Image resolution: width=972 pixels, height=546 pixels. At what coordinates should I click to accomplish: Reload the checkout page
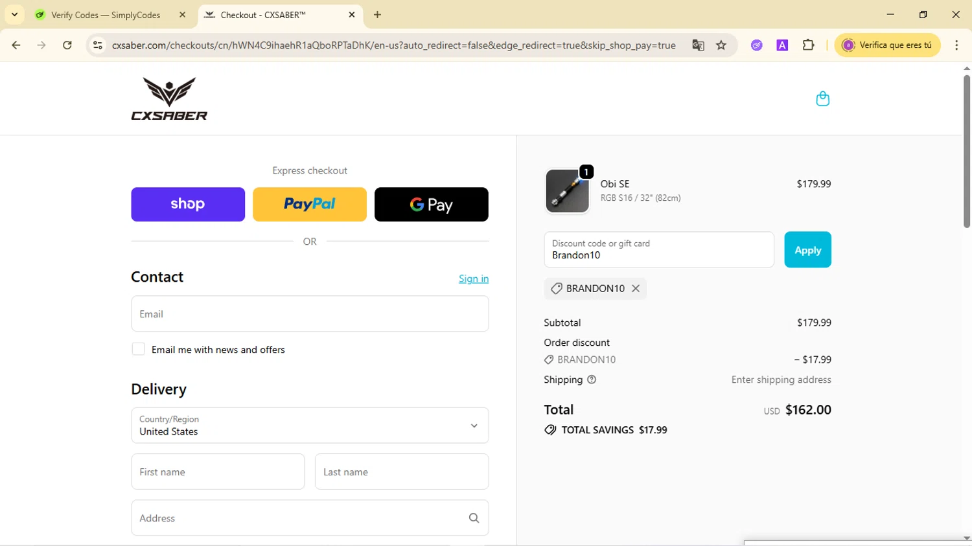tap(67, 45)
